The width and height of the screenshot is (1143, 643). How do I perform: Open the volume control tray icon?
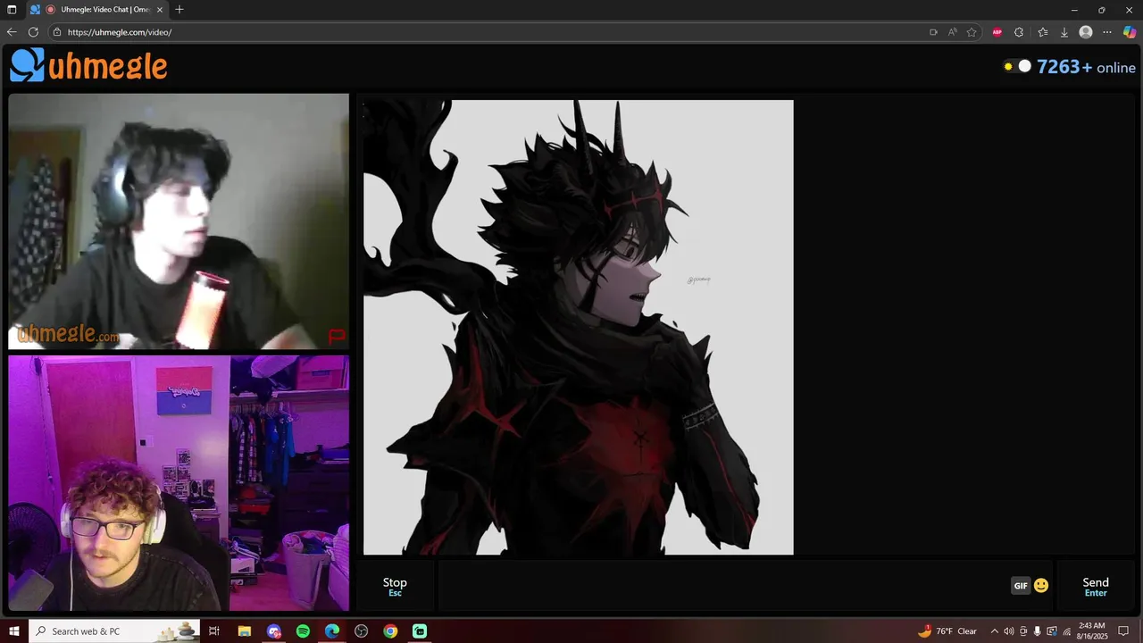tap(1008, 631)
